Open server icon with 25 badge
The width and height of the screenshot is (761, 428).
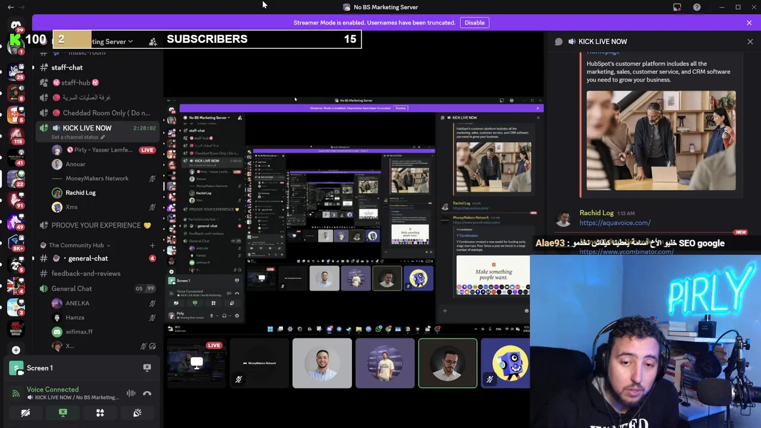[x=15, y=71]
